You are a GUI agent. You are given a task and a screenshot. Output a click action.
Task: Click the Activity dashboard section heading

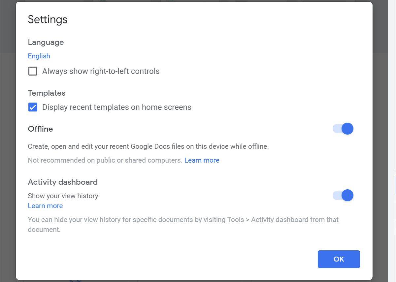click(x=63, y=182)
